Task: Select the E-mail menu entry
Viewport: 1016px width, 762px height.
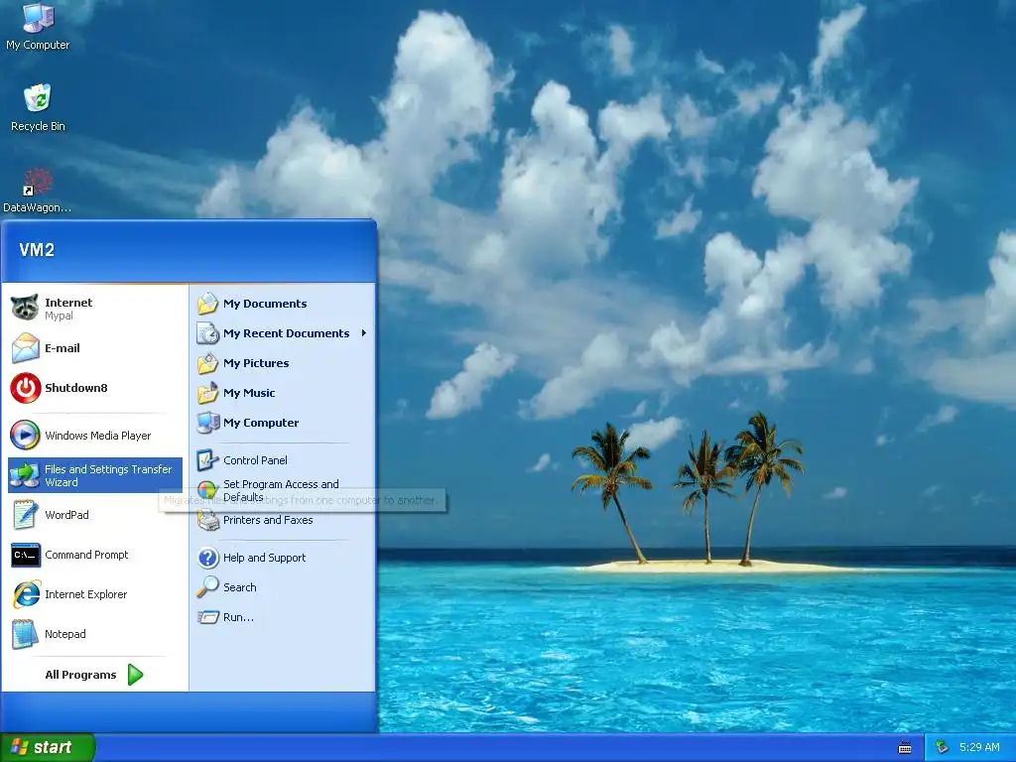Action: (x=94, y=348)
